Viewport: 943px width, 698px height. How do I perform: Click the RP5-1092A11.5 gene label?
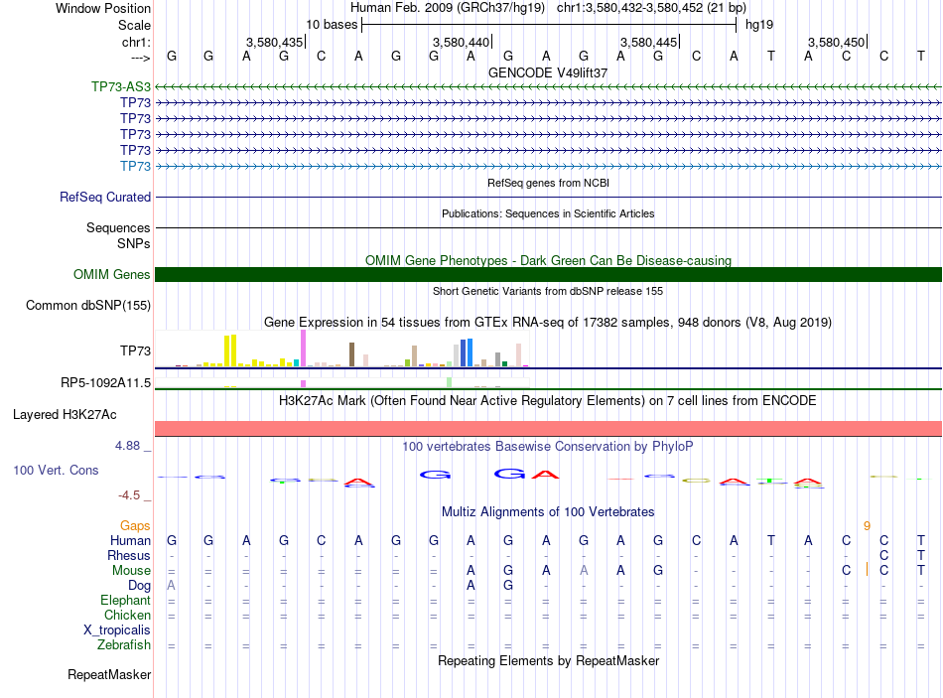(x=106, y=383)
